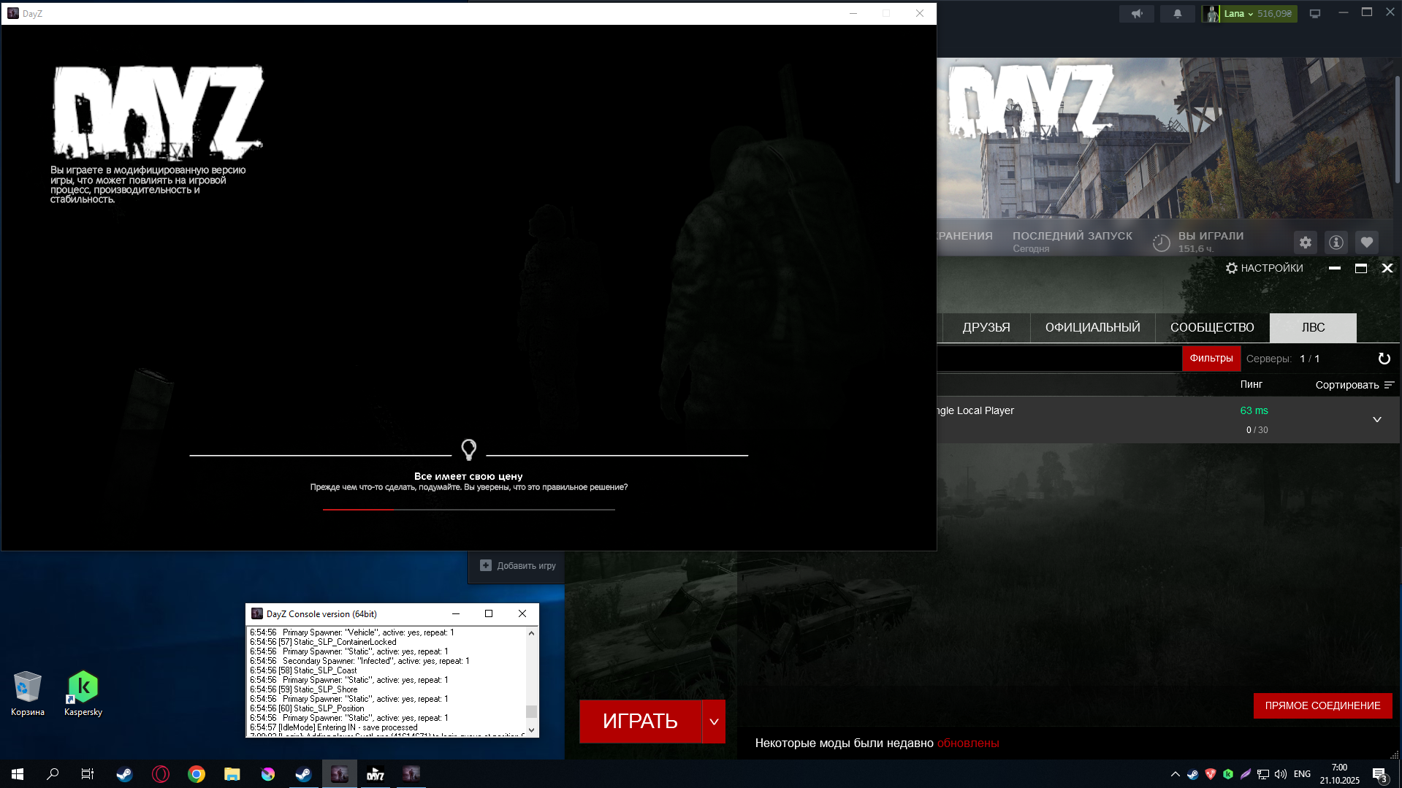Open the purple feather tray icon

click(x=1246, y=774)
